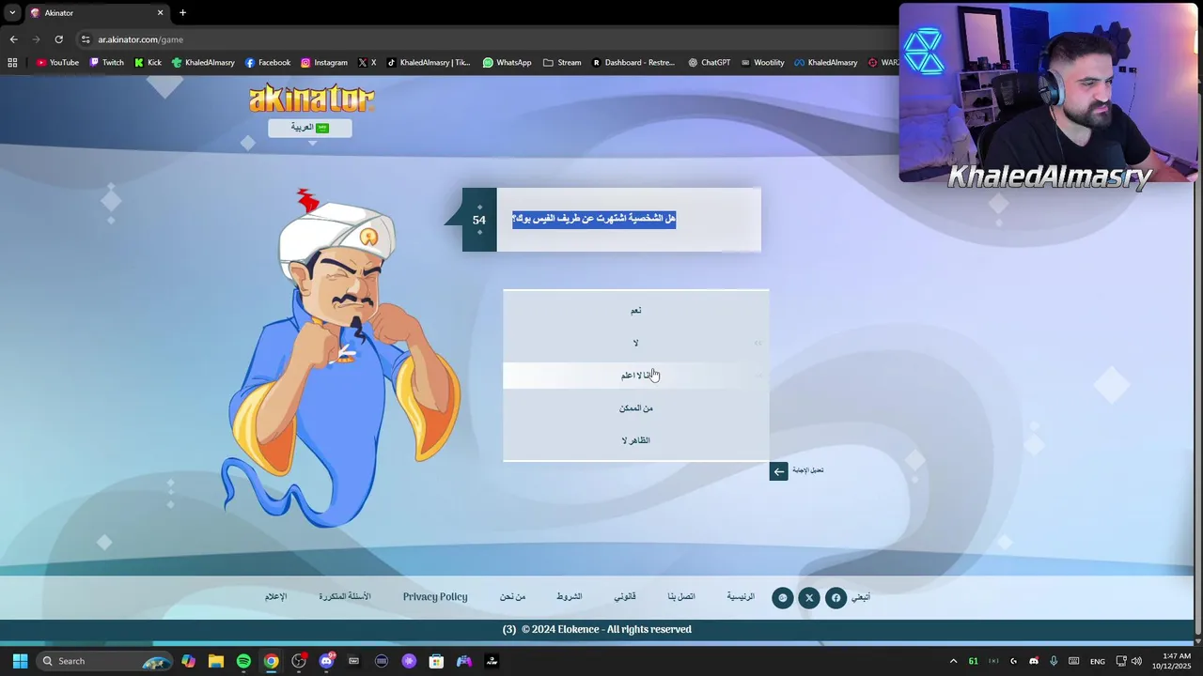Open the volume control in tray
Viewport: 1203px width, 676px height.
pos(1136,661)
